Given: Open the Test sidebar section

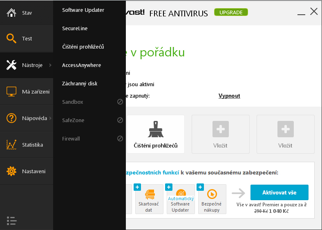Looking at the screenshot, I should pos(27,39).
